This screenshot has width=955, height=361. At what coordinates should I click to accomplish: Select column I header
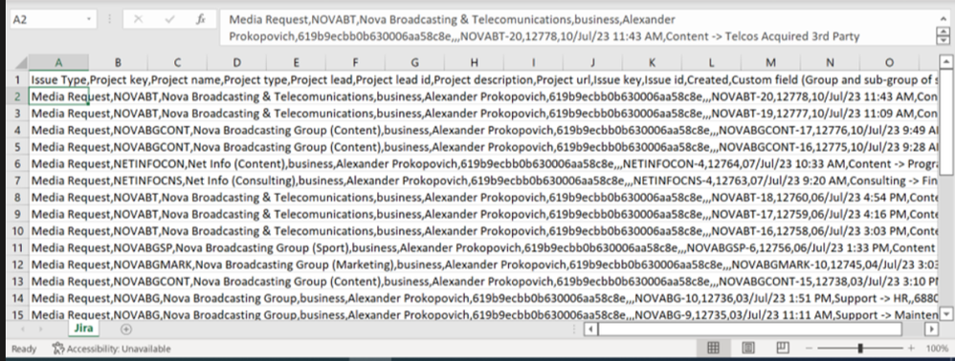pyautogui.click(x=533, y=63)
